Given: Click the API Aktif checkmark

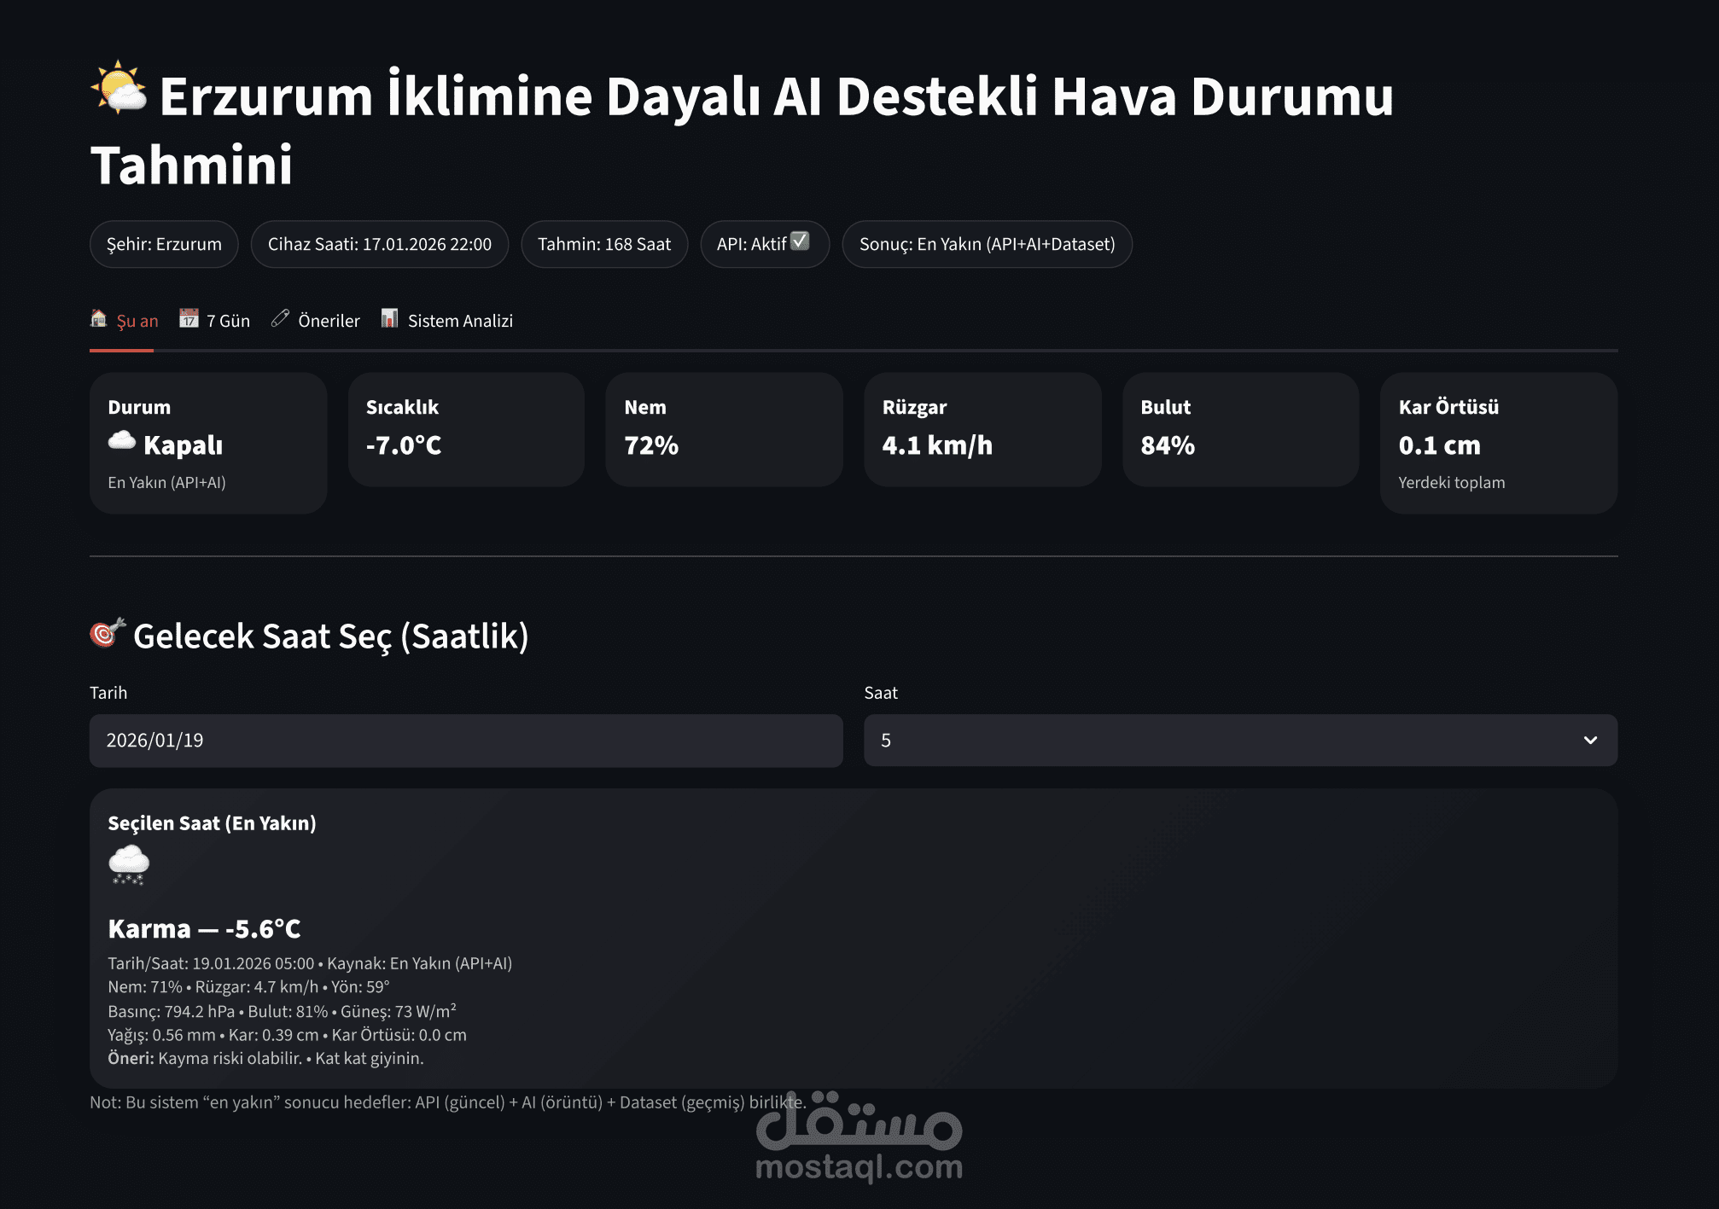Looking at the screenshot, I should 800,241.
